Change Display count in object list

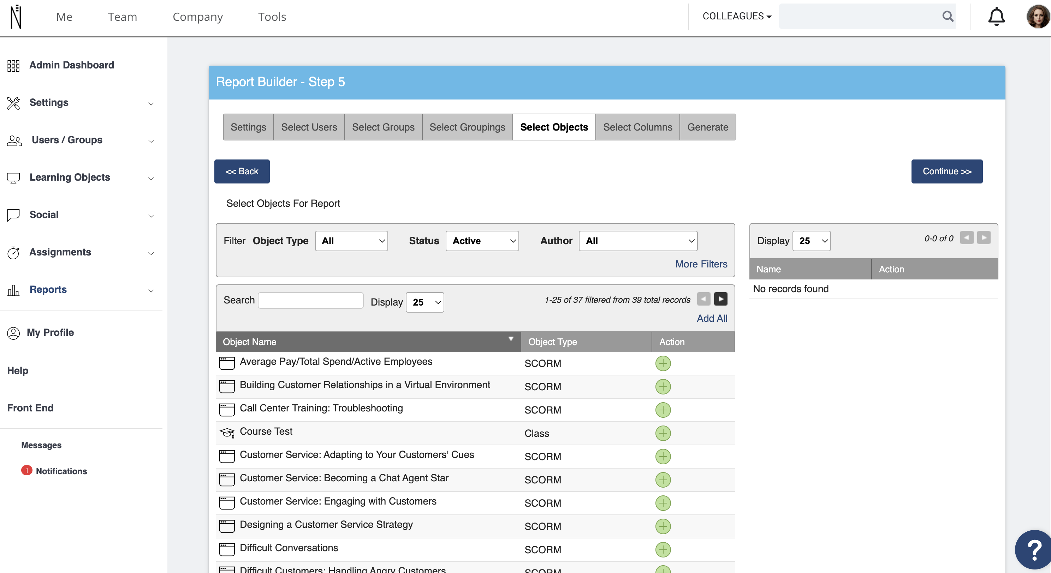pyautogui.click(x=425, y=302)
